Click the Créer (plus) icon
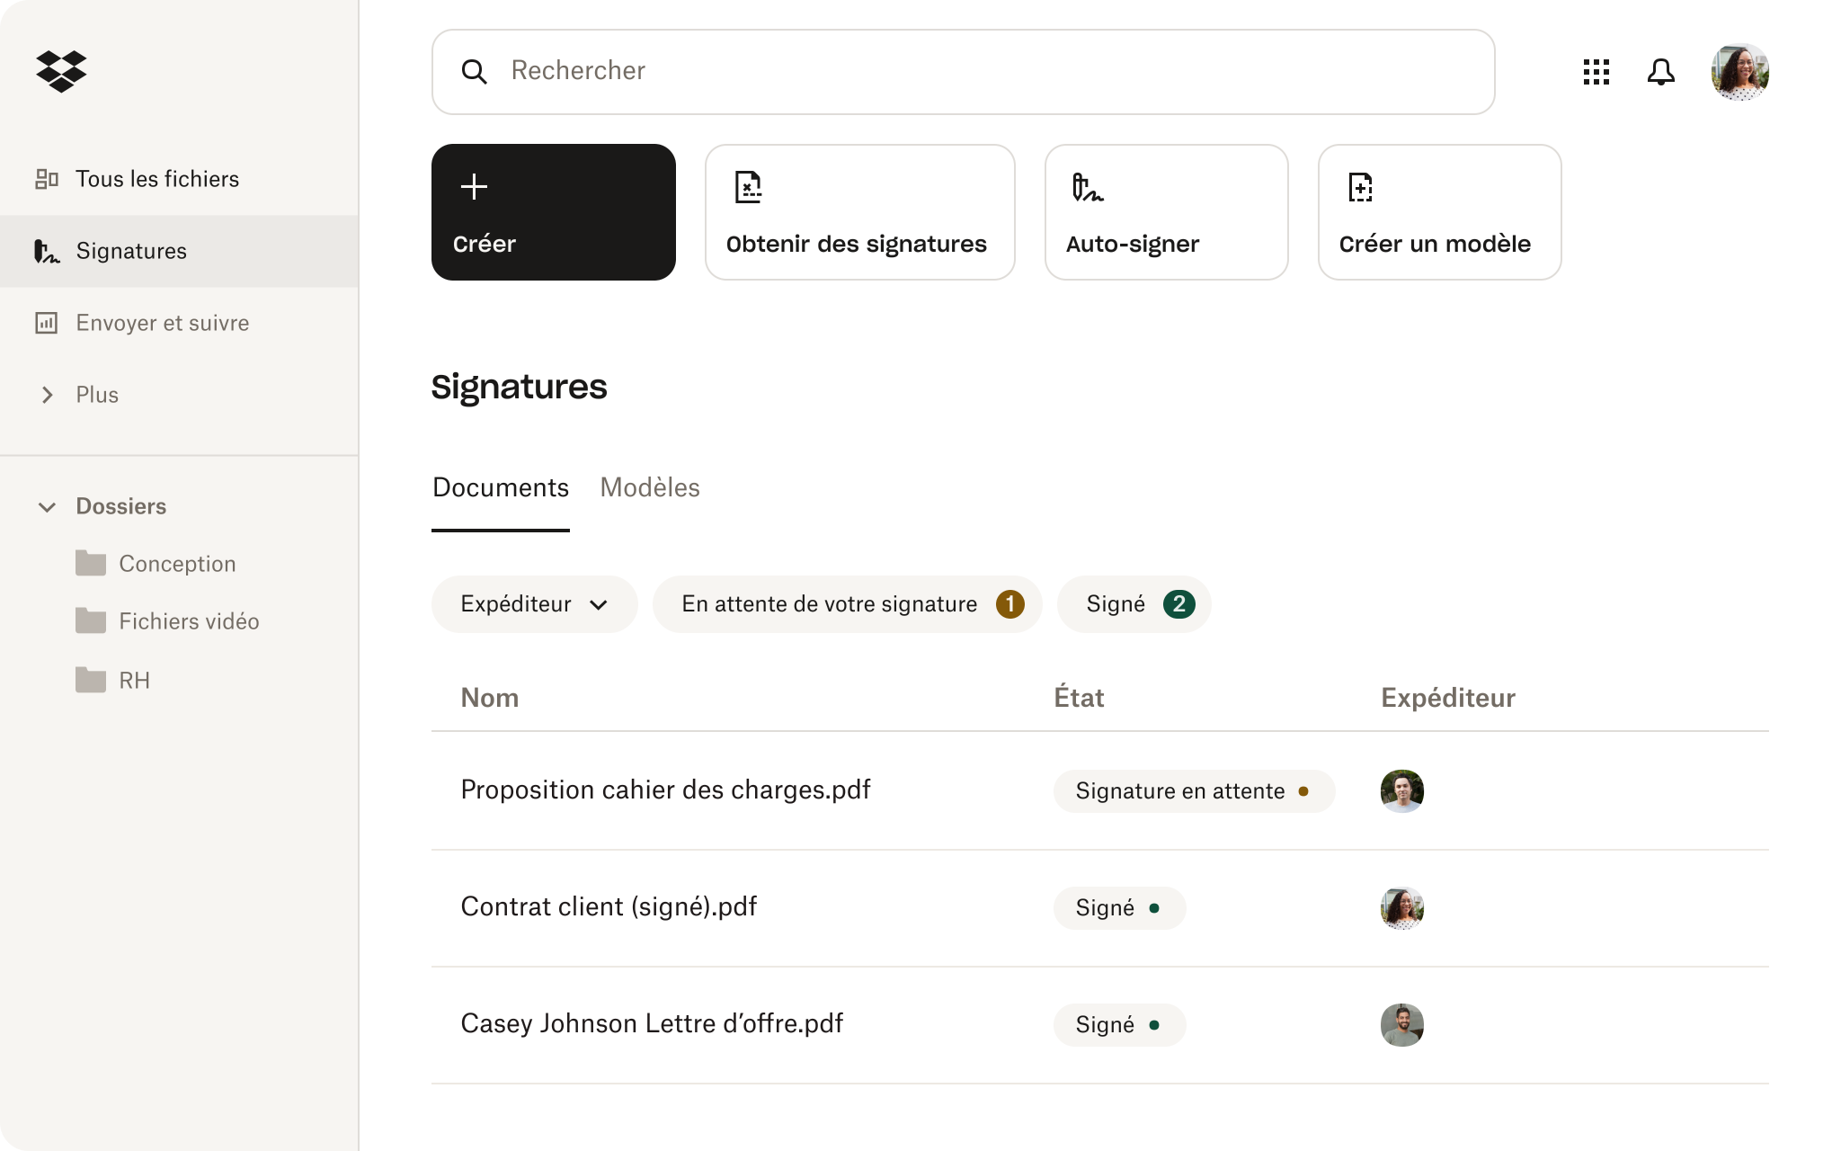The width and height of the screenshot is (1841, 1151). coord(475,185)
